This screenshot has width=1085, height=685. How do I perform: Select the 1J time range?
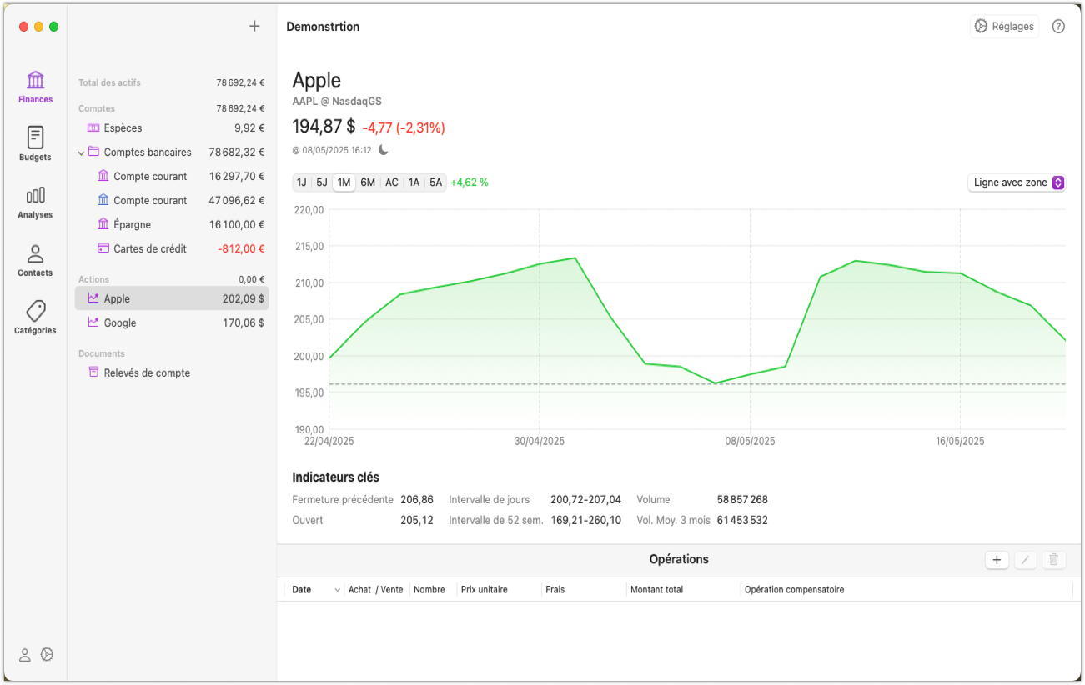tap(302, 182)
